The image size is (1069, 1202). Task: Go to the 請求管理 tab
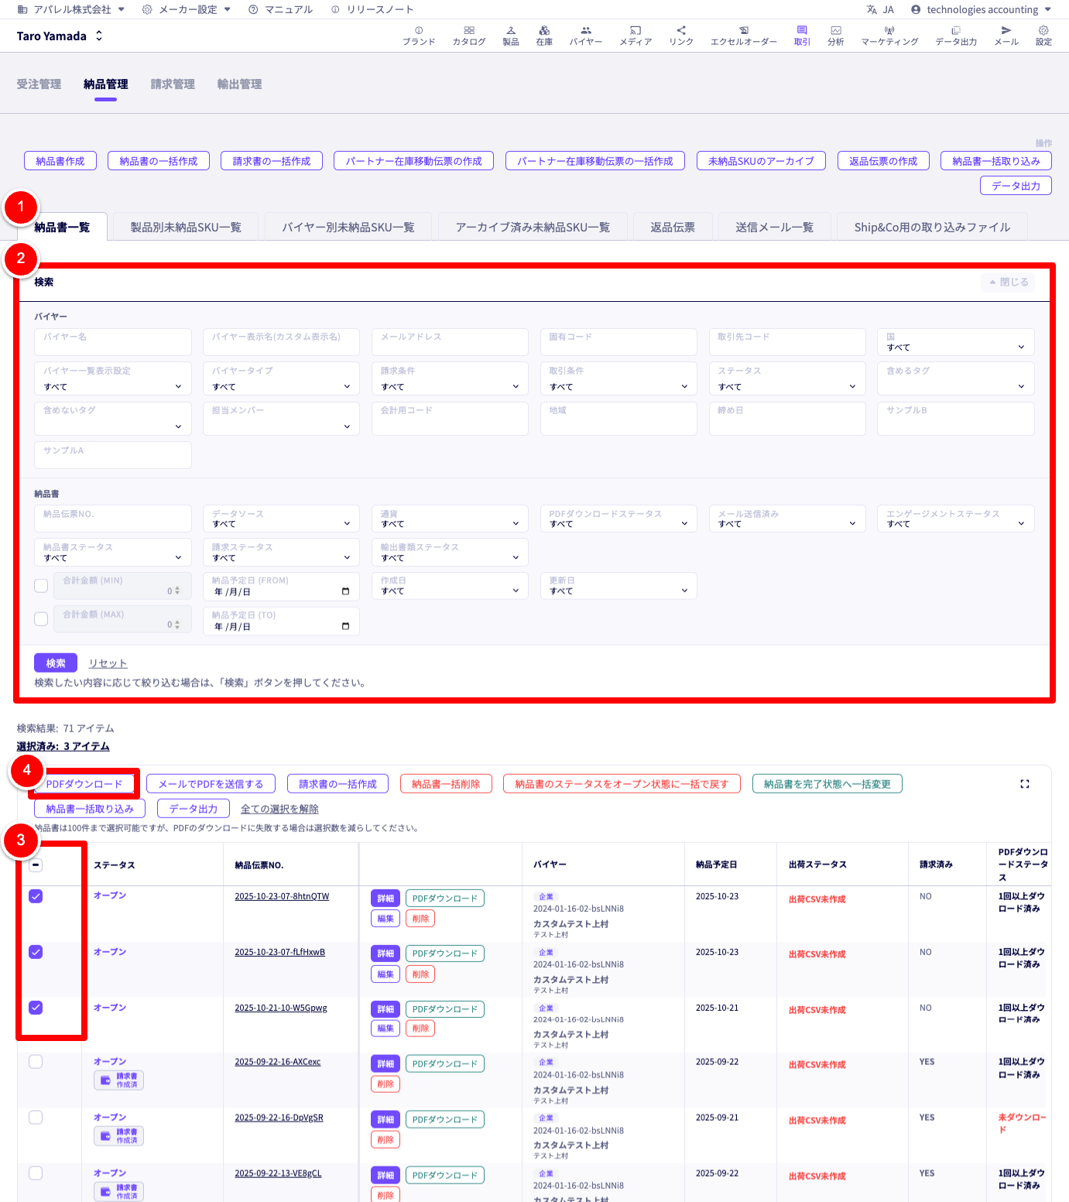pos(173,84)
